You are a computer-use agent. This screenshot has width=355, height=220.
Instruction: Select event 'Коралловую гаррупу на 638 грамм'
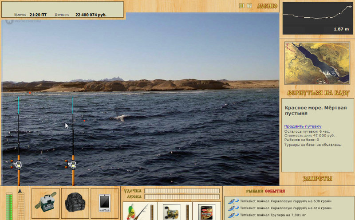[286, 201]
